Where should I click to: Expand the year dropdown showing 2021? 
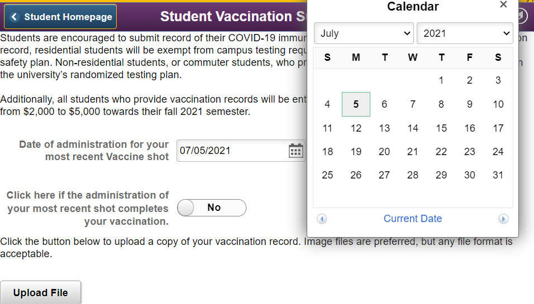point(465,33)
